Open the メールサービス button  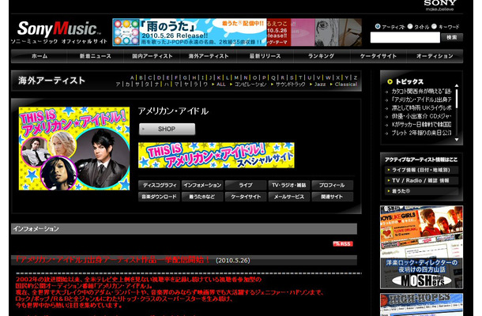pyautogui.click(x=289, y=197)
